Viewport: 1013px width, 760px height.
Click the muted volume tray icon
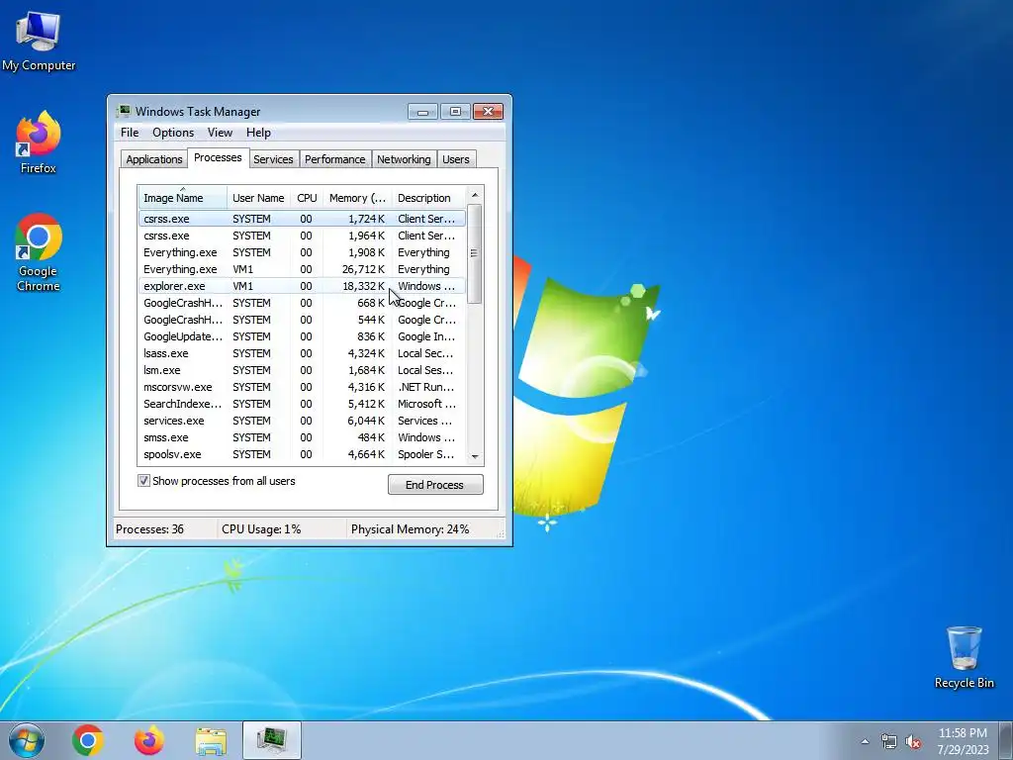(913, 741)
